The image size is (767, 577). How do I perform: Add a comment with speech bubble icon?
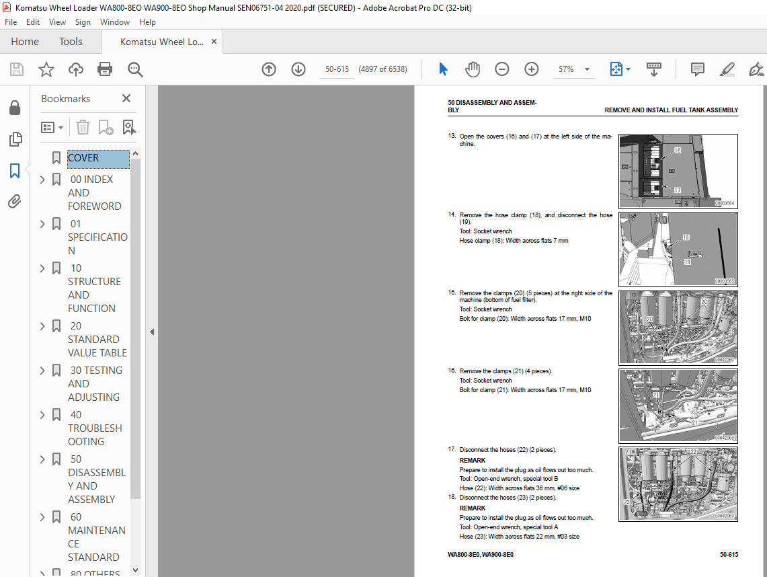[x=698, y=69]
